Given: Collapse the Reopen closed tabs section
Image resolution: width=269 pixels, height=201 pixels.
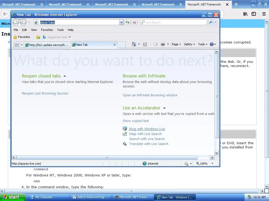Looking at the screenshot, I should coord(65,76).
